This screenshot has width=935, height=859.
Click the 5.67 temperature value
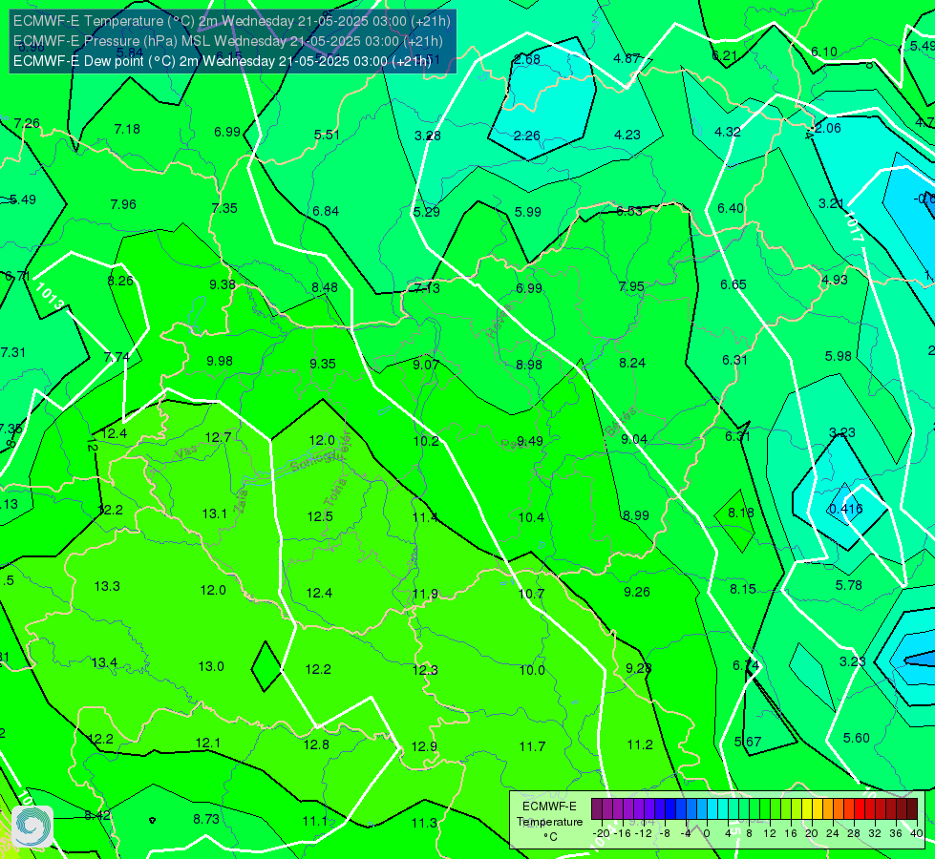pos(748,742)
